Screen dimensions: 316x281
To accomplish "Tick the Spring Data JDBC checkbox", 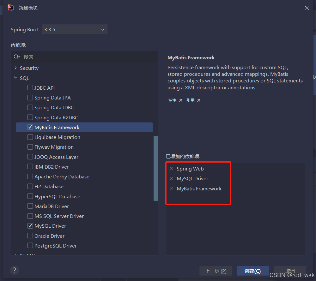I will (x=30, y=107).
